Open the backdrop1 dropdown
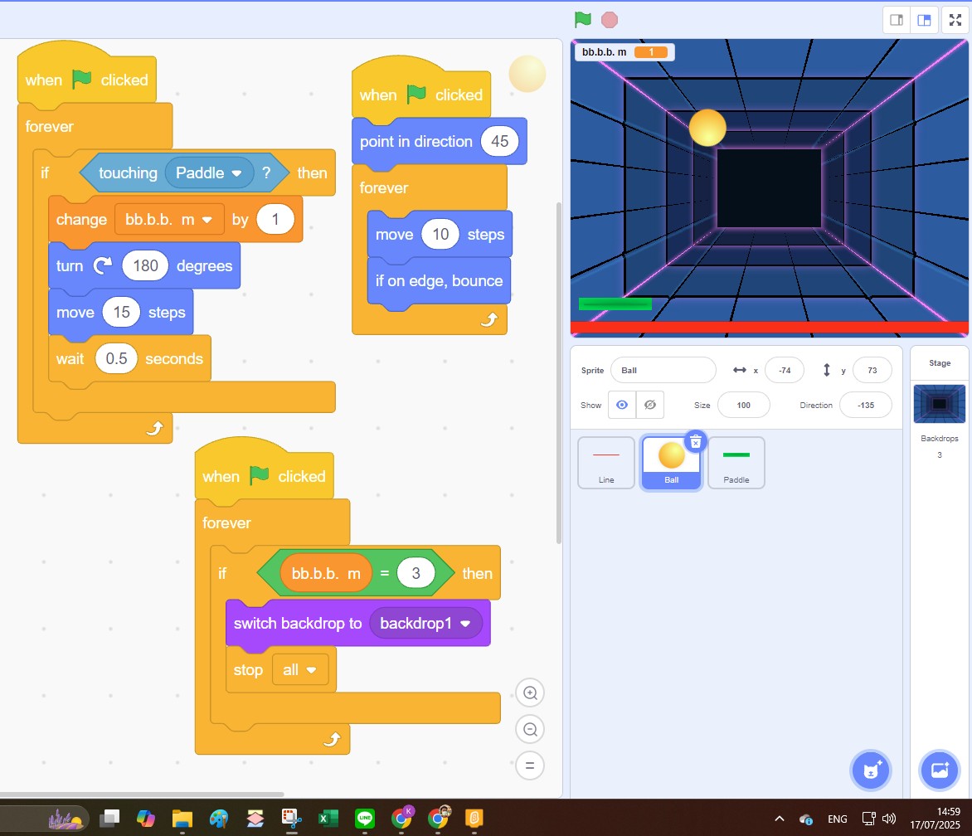The image size is (972, 836). pos(425,624)
